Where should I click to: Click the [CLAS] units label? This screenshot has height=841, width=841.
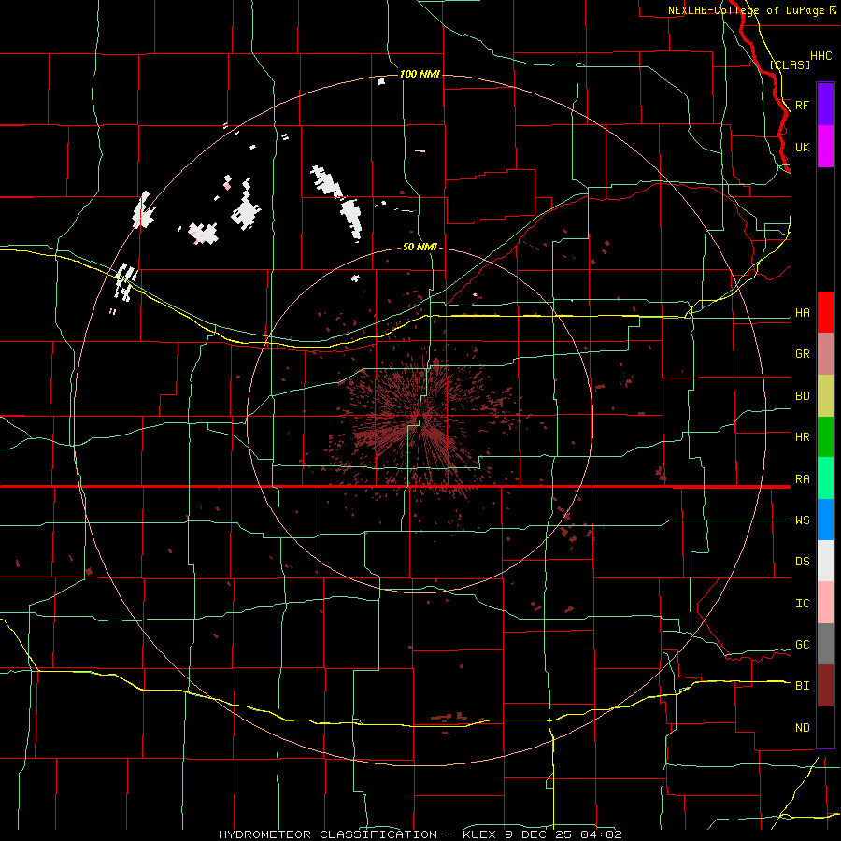pyautogui.click(x=790, y=64)
